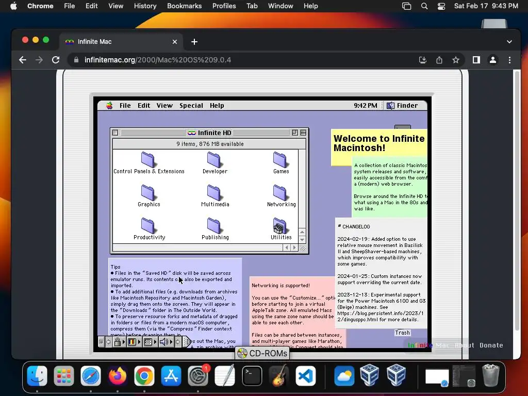Click the Control Strip collapse tab
The width and height of the screenshot is (528, 396).
point(187,342)
